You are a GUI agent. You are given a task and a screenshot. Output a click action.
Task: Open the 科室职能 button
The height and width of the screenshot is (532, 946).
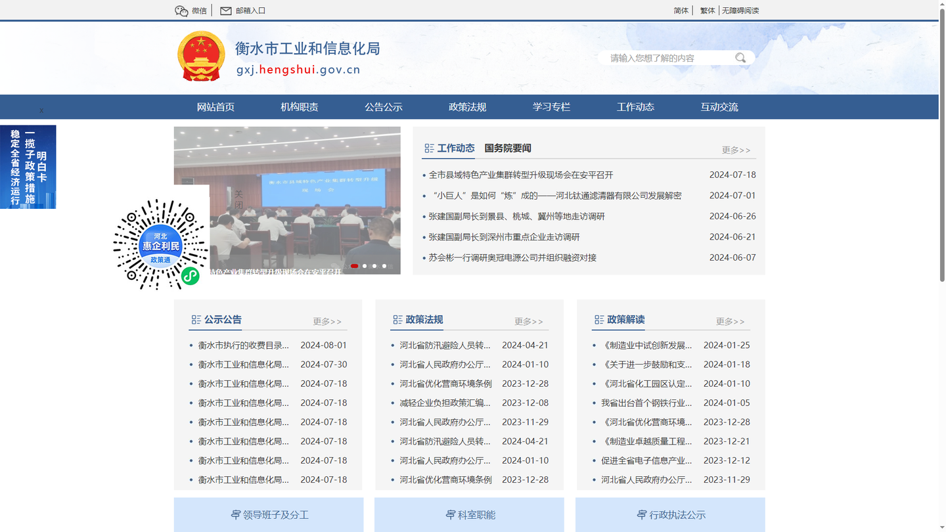[469, 515]
